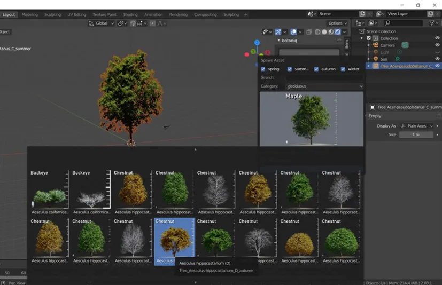442x285 pixels.
Task: Switch to the Sculpting workspace tab
Action: pos(52,14)
